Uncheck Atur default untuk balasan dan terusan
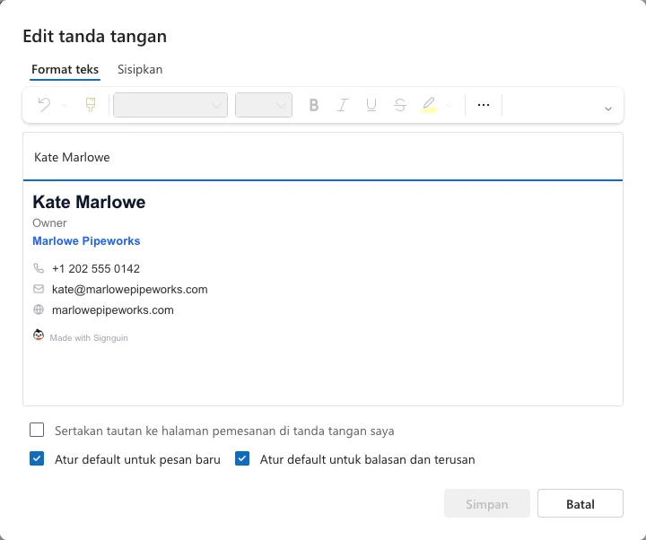The height and width of the screenshot is (540, 646). coord(242,458)
